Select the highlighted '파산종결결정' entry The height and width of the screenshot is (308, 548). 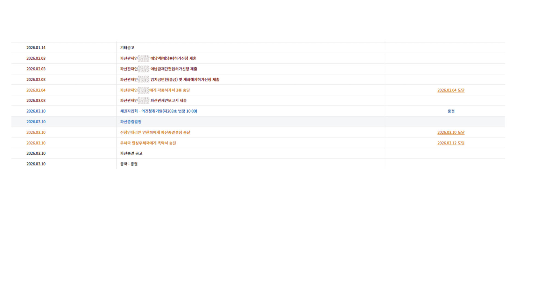coord(131,122)
